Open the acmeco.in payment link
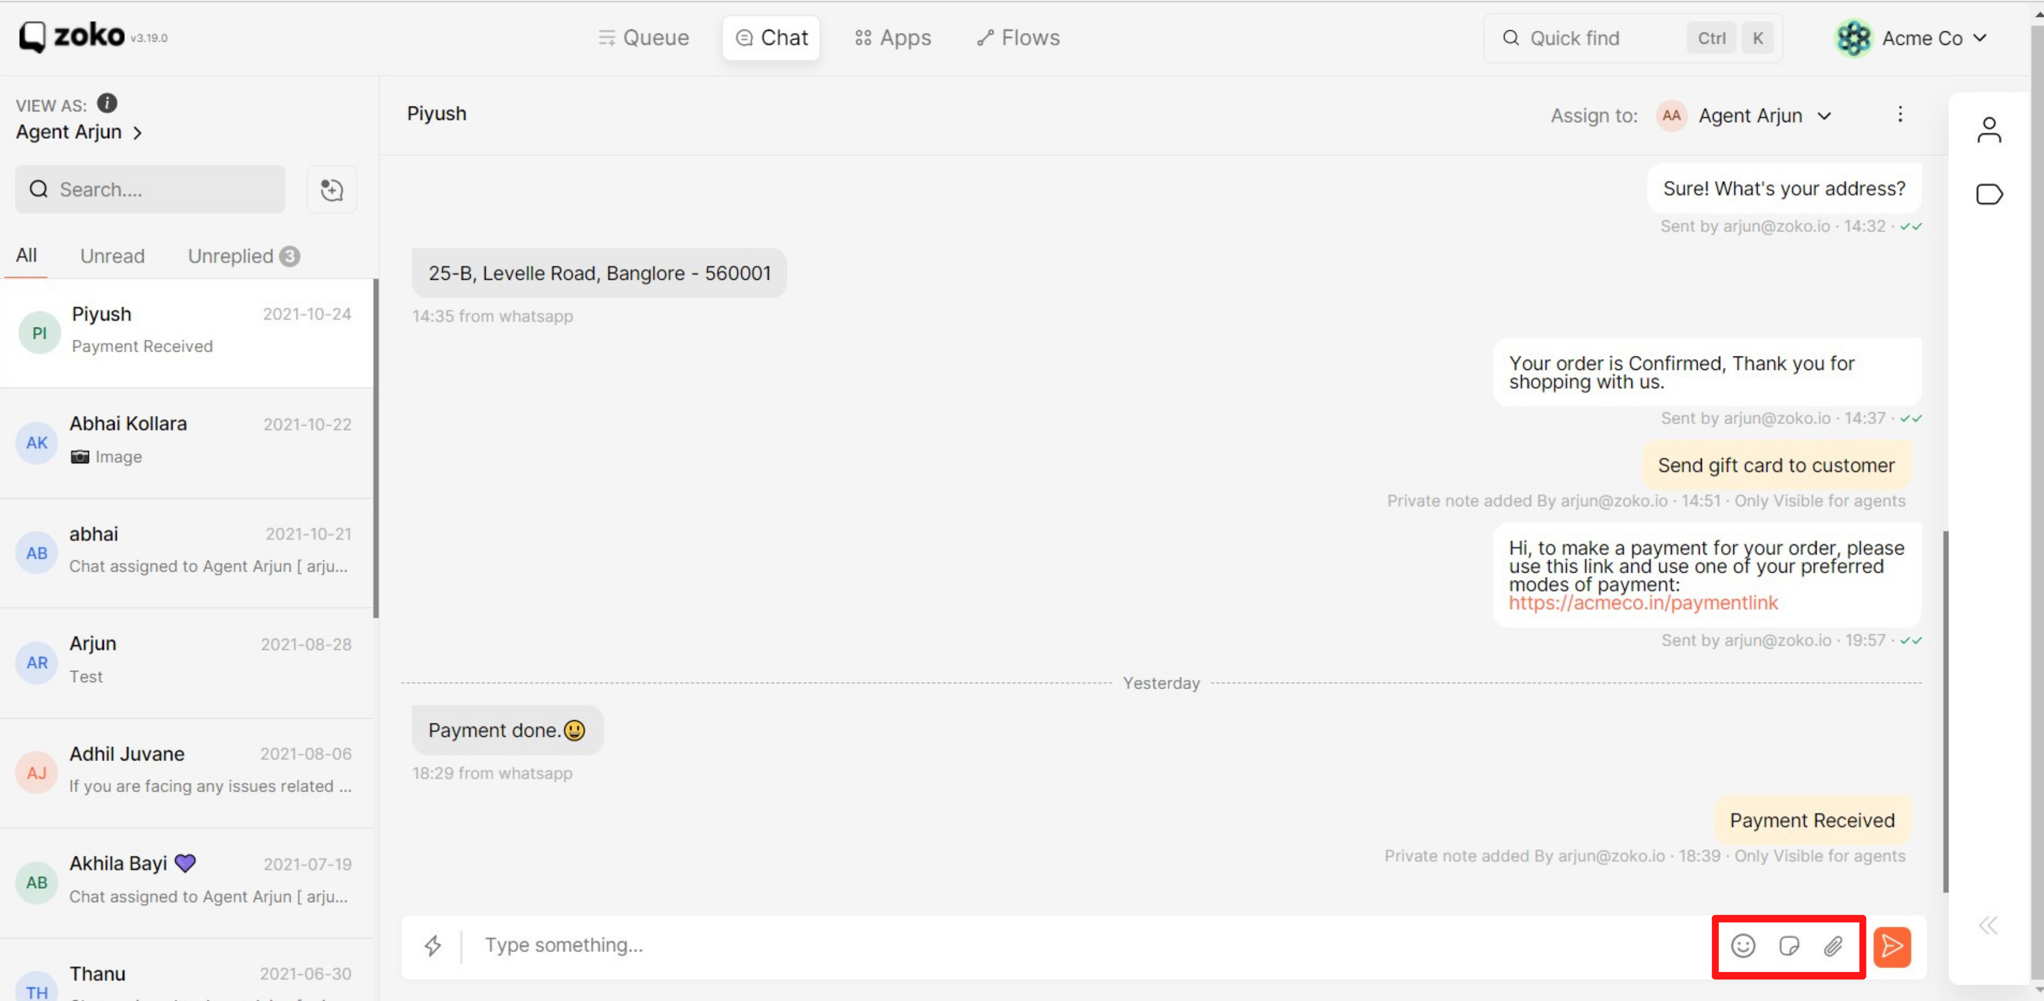 [x=1643, y=603]
